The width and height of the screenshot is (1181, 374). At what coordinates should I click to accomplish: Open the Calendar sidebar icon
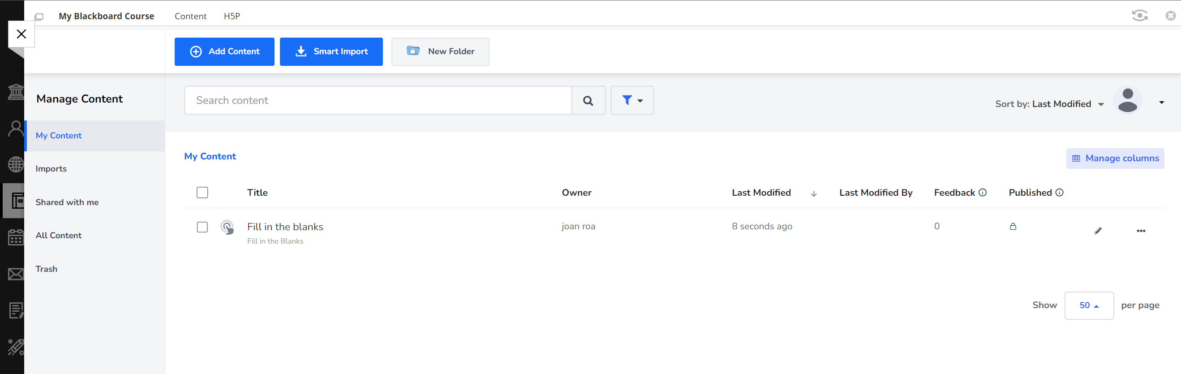[16, 237]
